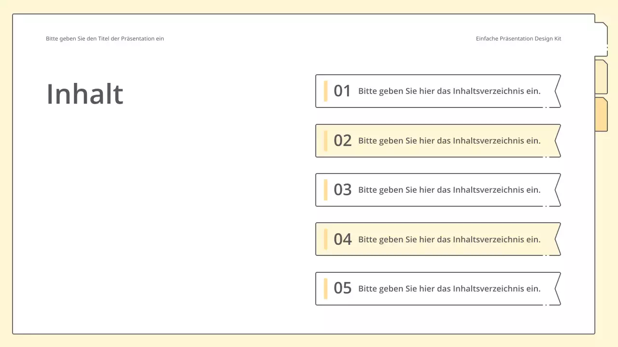Click the placeholder text in entry 01
618x347 pixels.
[x=449, y=91]
